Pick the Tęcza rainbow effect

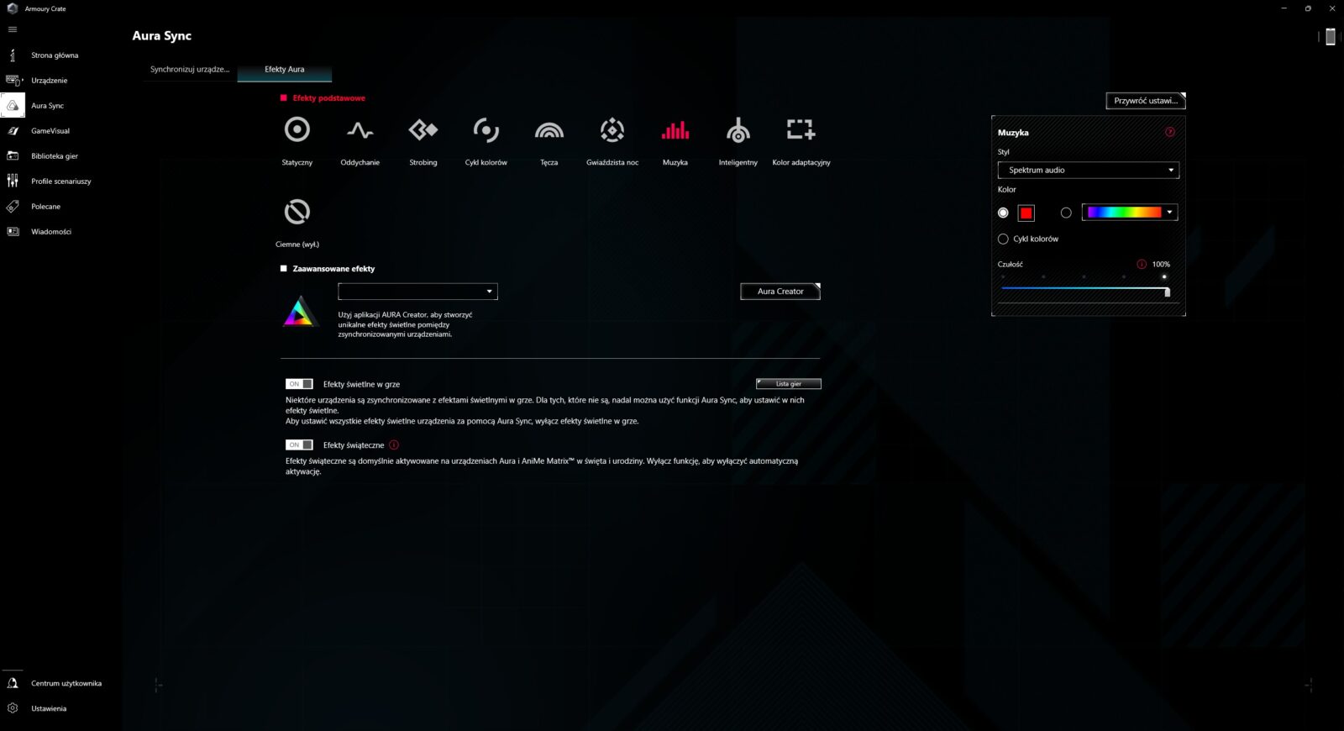tap(549, 130)
